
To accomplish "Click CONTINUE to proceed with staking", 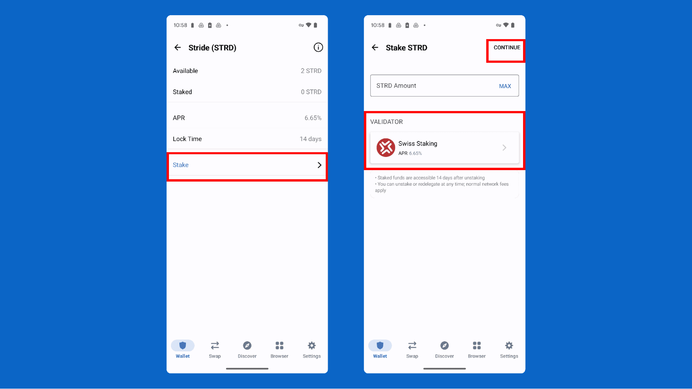I will coord(507,47).
